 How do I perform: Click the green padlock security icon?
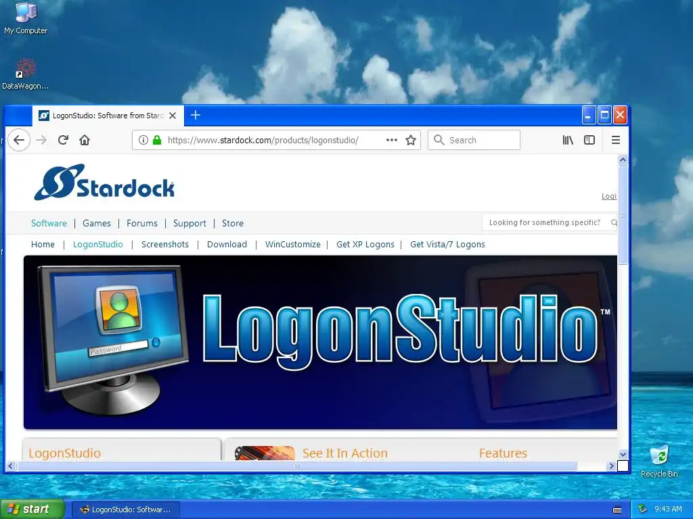click(x=156, y=141)
